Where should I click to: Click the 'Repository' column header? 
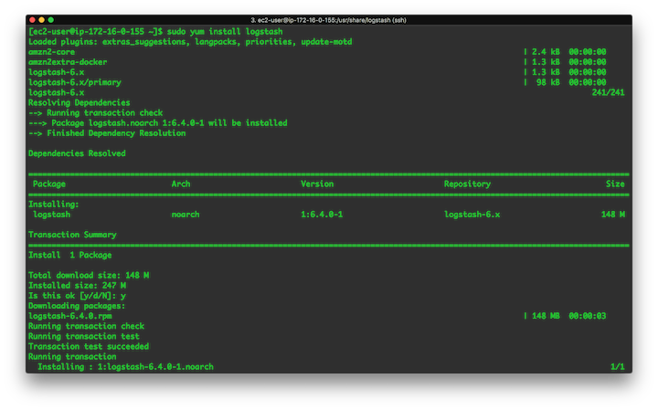468,184
